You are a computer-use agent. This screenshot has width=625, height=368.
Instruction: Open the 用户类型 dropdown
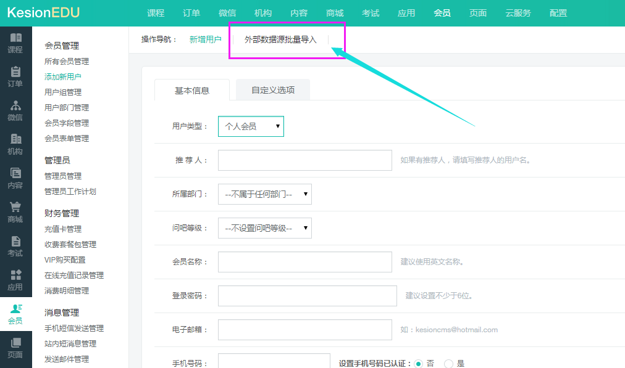(x=251, y=126)
